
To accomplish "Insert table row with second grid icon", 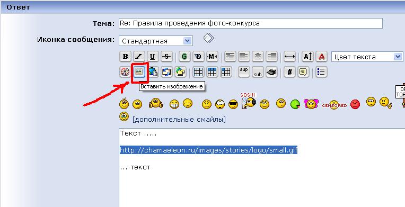I will 212,72.
